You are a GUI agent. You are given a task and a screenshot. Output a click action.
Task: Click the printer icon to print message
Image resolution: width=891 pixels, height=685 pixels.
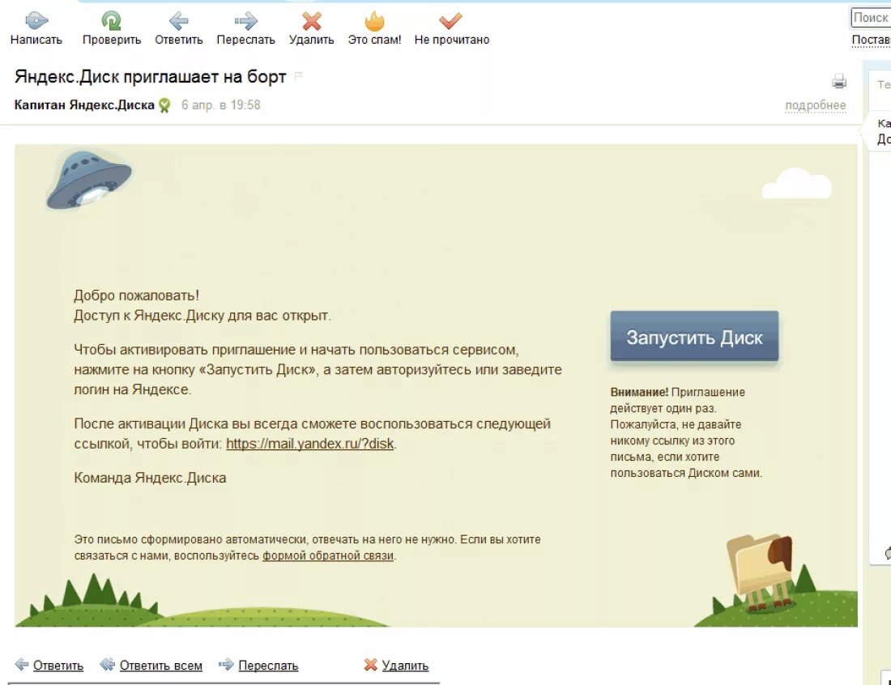pos(838,81)
